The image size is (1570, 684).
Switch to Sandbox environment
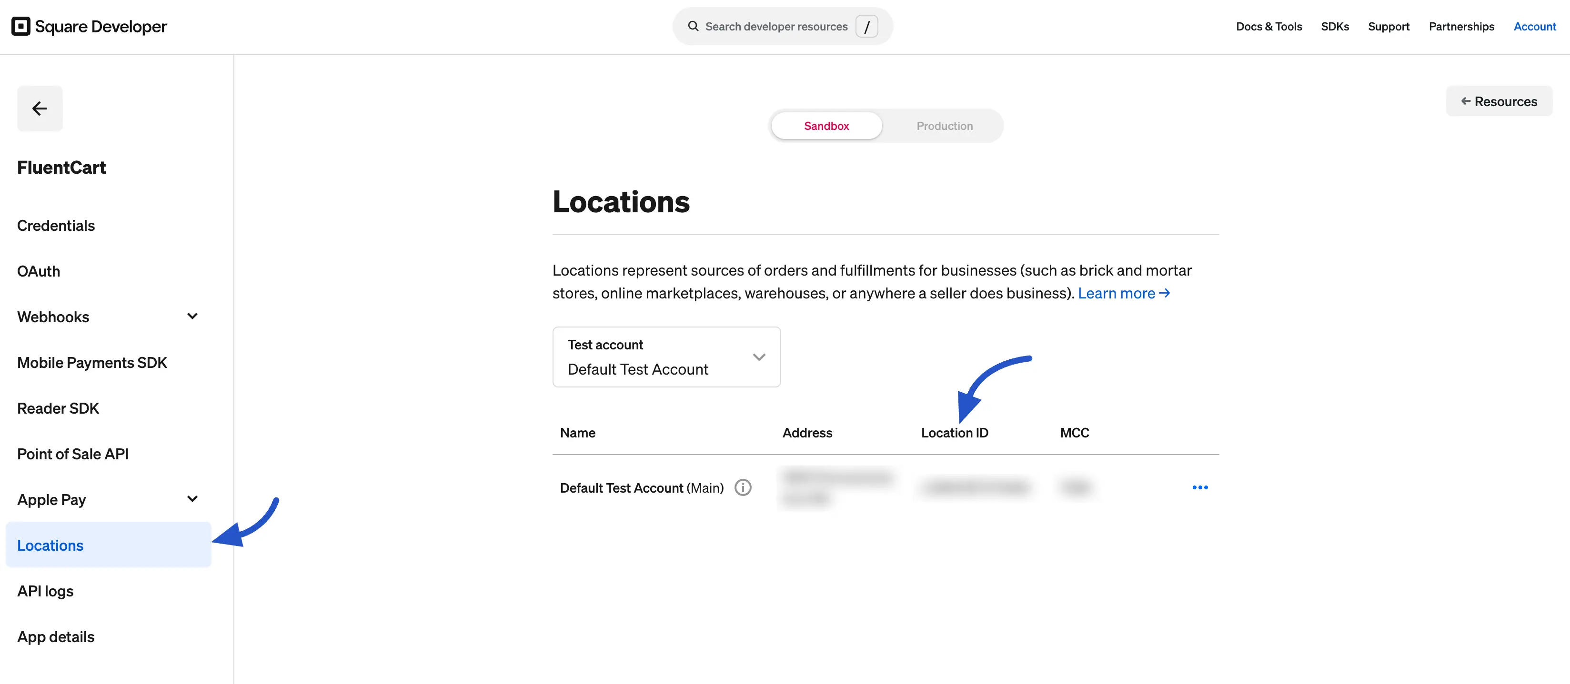(826, 126)
